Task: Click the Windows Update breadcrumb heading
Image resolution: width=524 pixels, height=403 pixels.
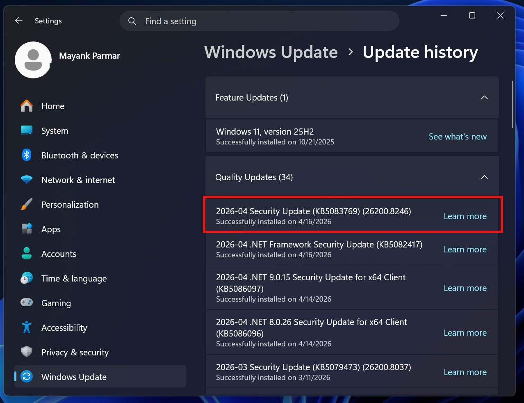Action: coord(271,52)
